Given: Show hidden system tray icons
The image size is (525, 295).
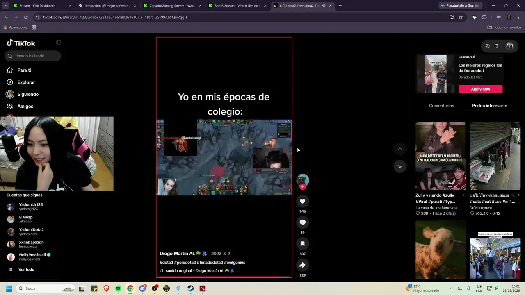Looking at the screenshot, I should tap(451, 288).
